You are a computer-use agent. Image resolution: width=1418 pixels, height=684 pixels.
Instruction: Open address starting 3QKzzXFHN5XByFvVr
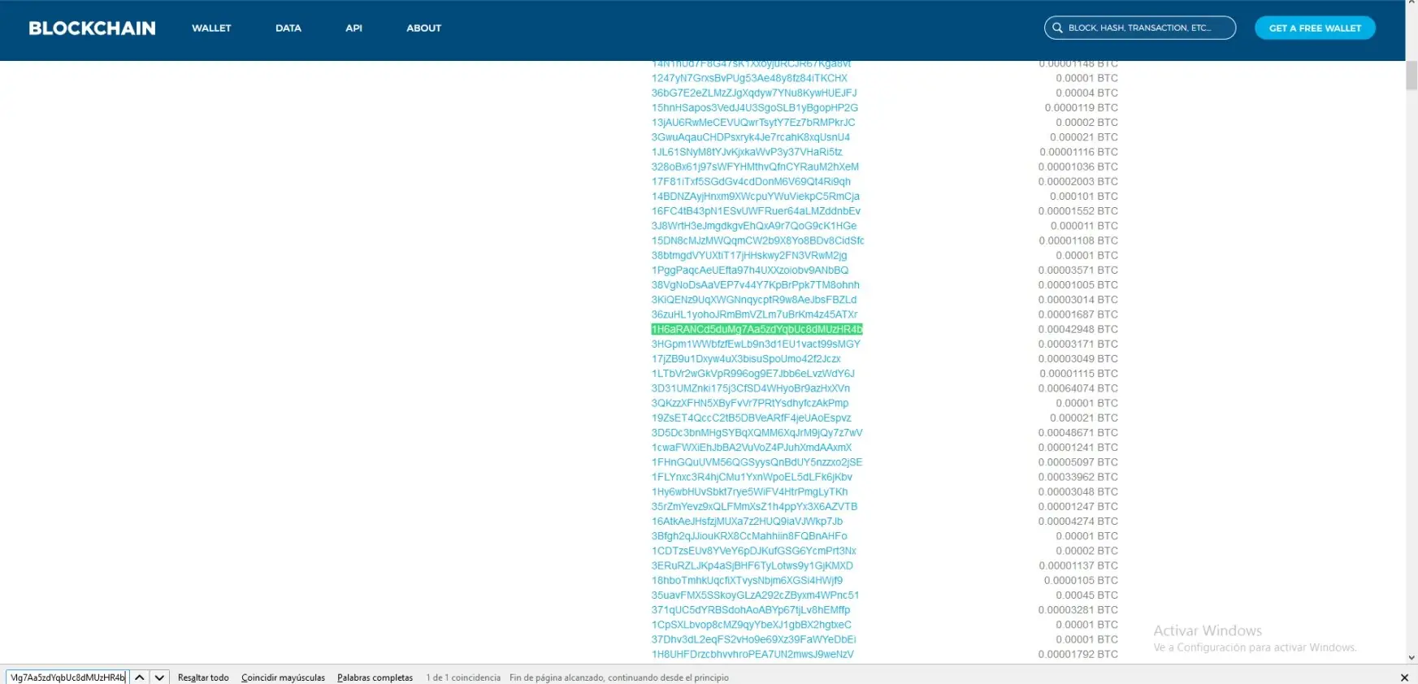pos(750,403)
